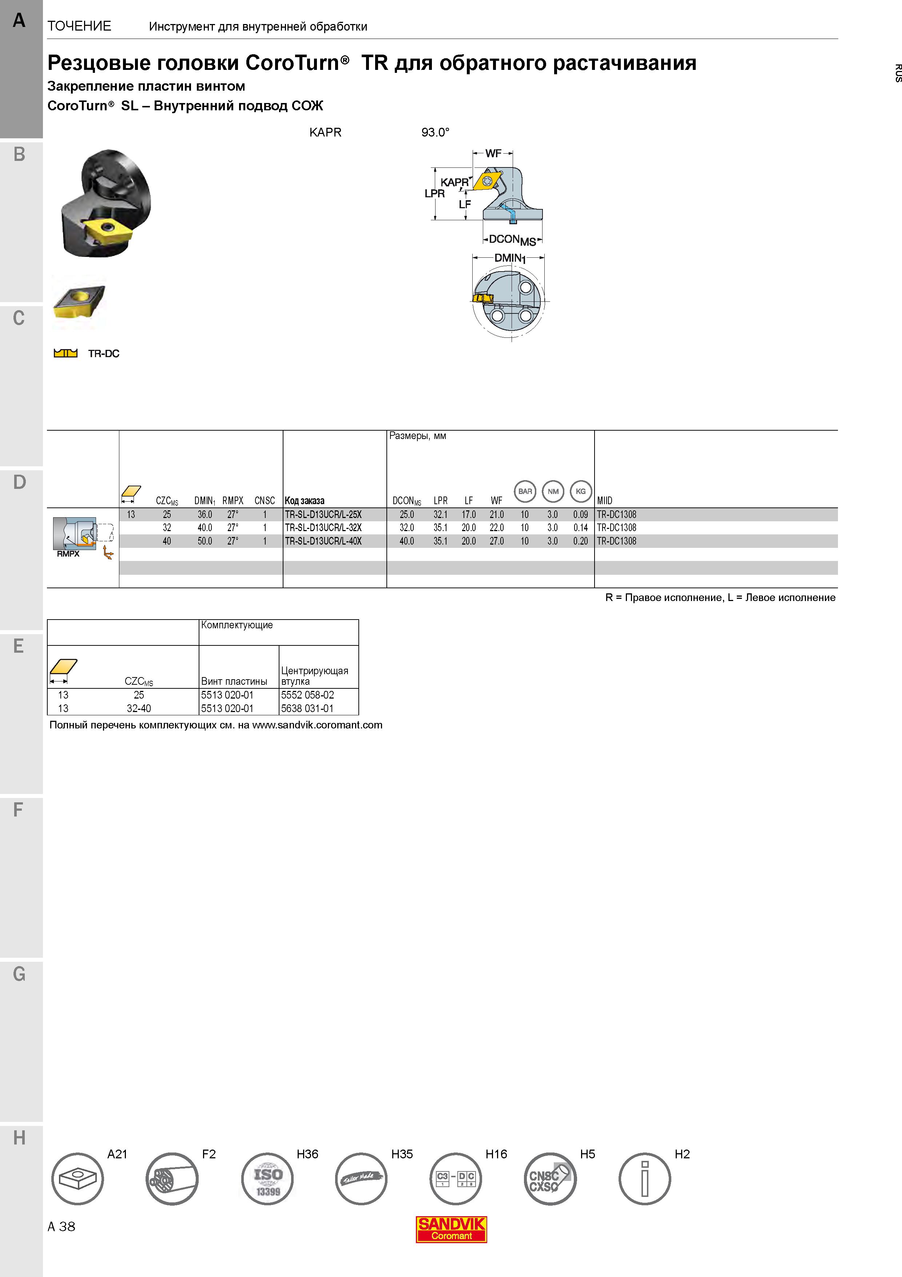Click the page number A 38
The width and height of the screenshot is (902, 1277).
(x=62, y=1226)
